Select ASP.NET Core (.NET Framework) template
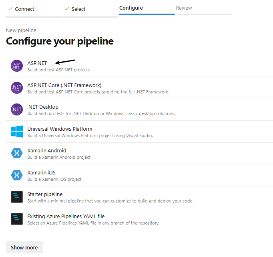This screenshot has width=273, height=257. 64,85
